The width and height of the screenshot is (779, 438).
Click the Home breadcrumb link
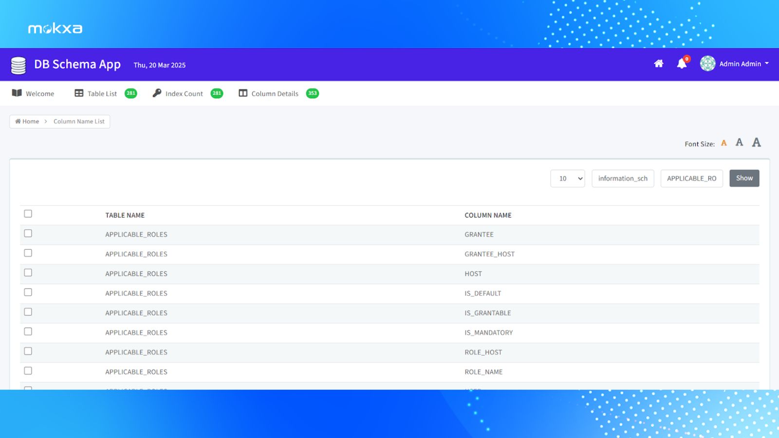[27, 122]
